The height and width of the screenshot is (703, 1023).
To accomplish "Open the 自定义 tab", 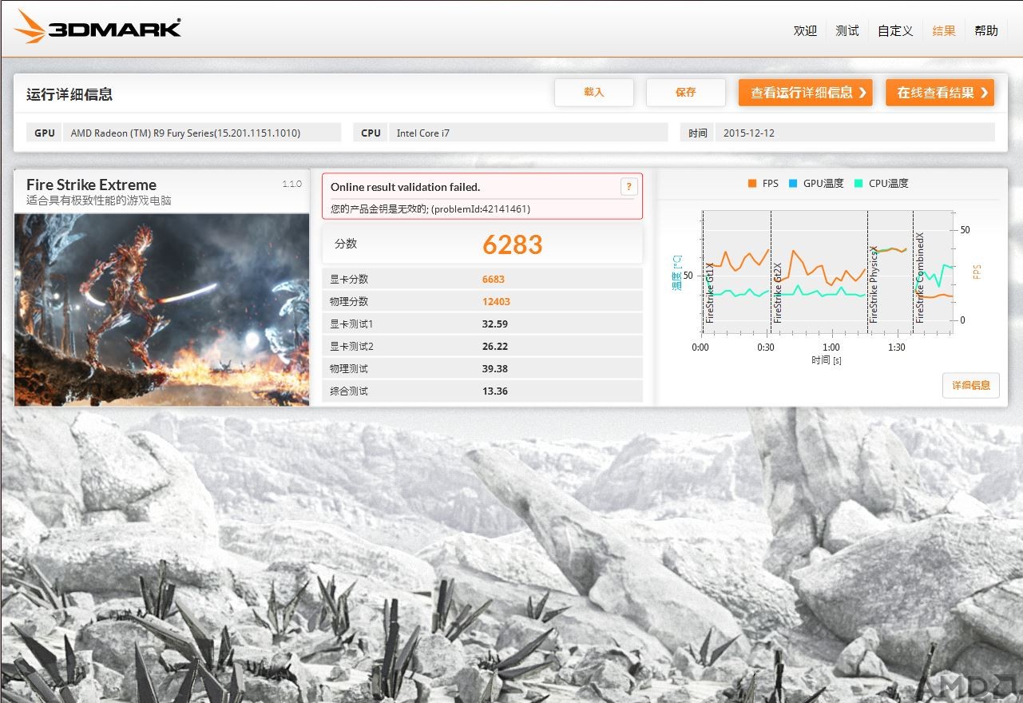I will (895, 30).
